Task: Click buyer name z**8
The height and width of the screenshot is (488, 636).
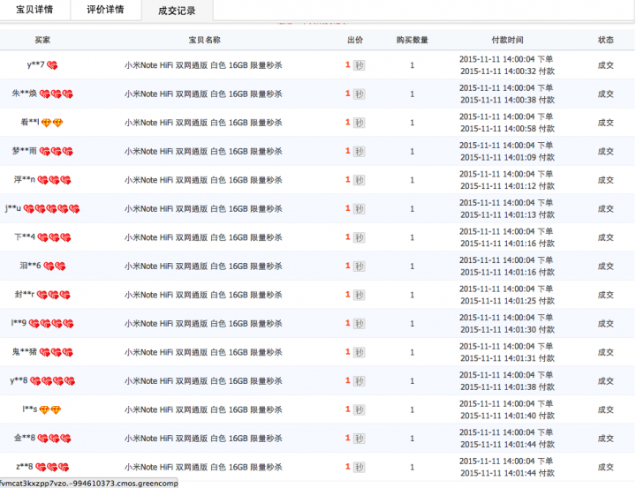Action: [x=25, y=467]
